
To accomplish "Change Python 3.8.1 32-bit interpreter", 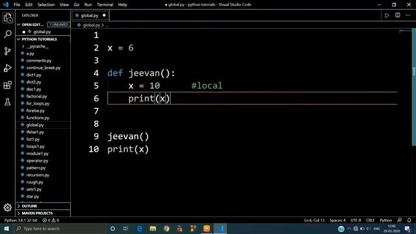I will click(20, 220).
